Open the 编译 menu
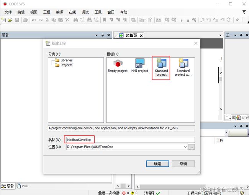249x195 pixels. (x=59, y=12)
